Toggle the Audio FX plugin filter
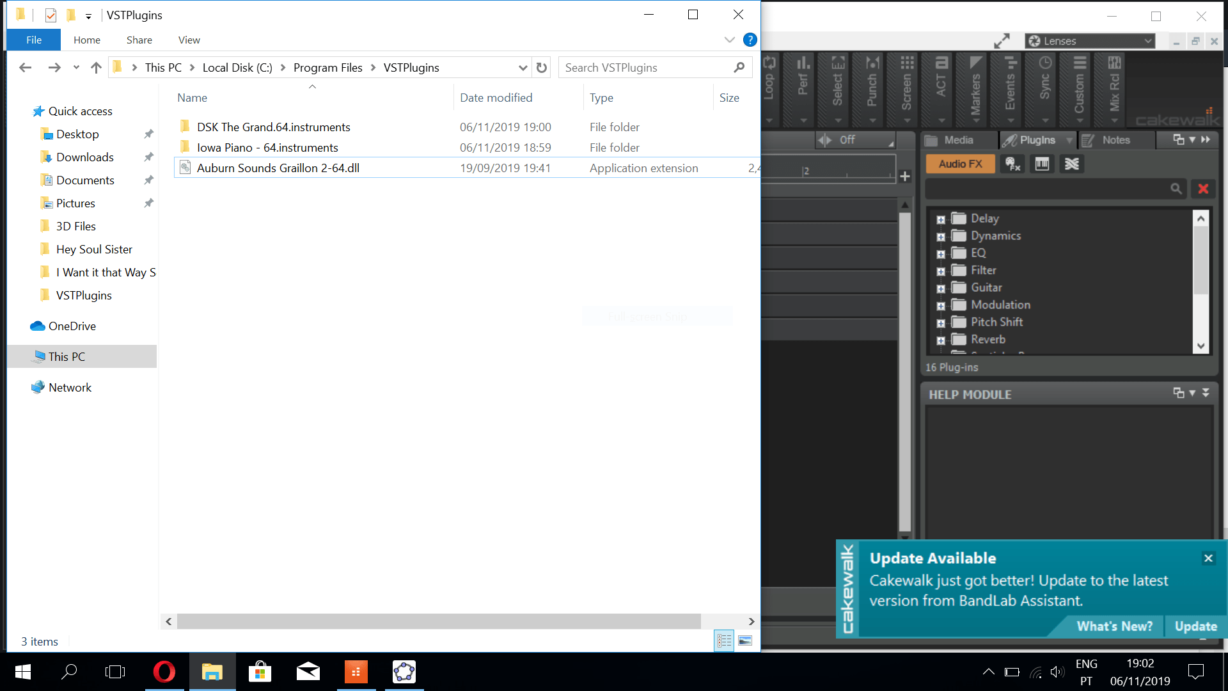 coord(960,164)
